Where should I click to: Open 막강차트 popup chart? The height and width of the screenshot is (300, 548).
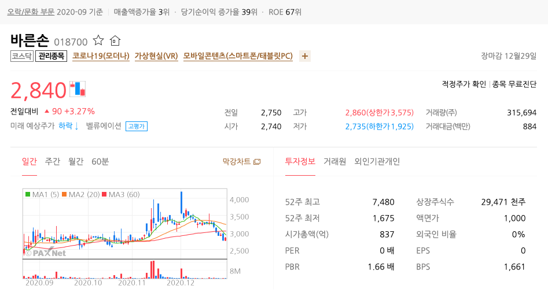(241, 162)
